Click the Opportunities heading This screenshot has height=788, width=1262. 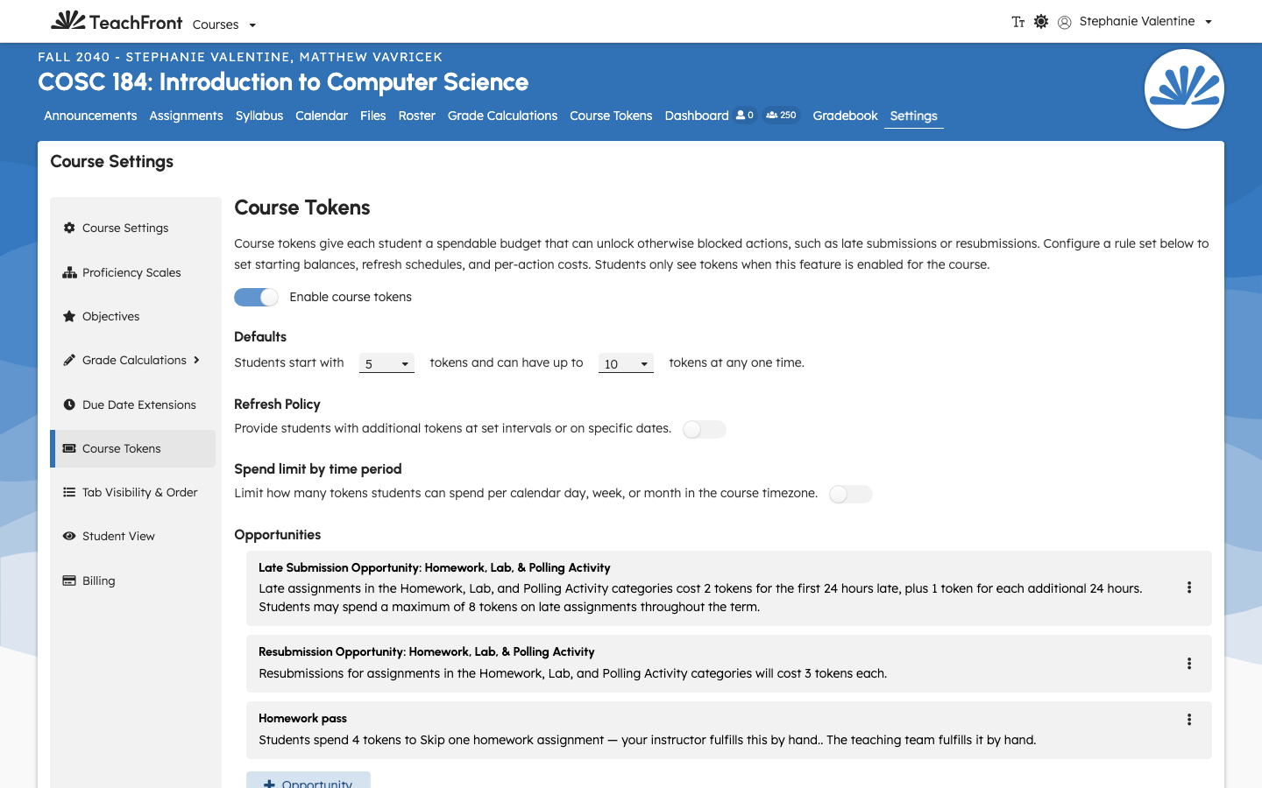(x=277, y=534)
